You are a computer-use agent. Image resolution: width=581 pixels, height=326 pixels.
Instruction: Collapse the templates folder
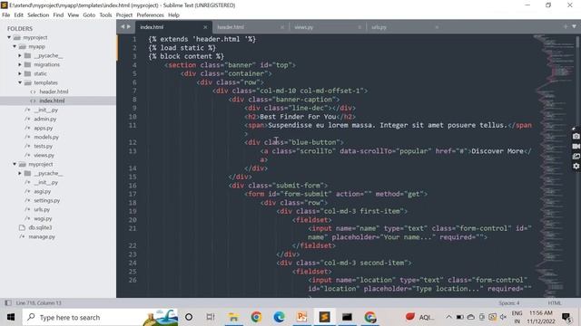20,82
